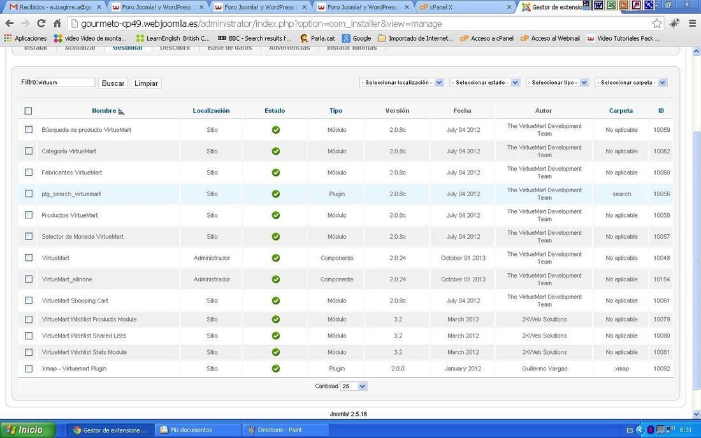Go to the browser home page
Screen dimensions: 701x438
[57, 23]
